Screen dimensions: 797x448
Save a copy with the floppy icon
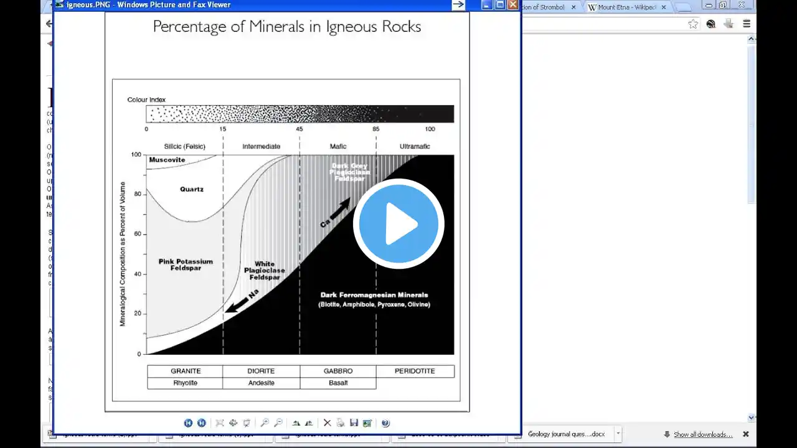click(x=354, y=423)
